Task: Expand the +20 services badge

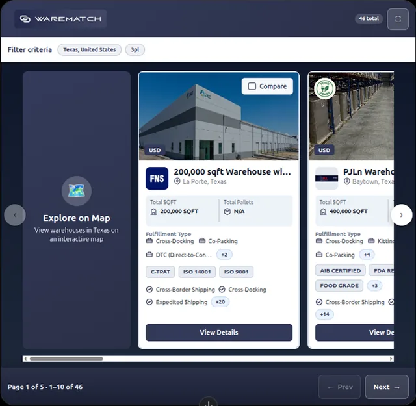Action: click(x=220, y=302)
